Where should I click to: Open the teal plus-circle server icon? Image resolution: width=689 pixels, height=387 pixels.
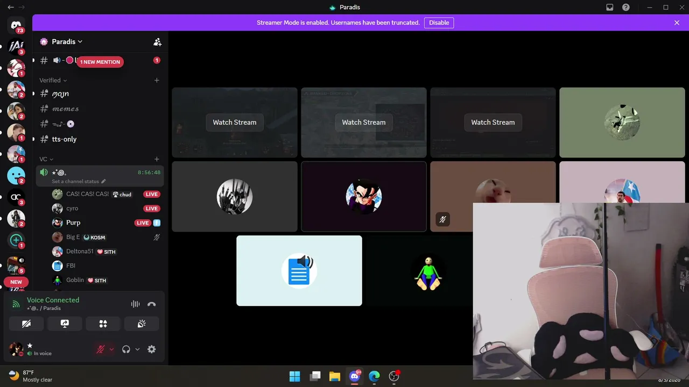point(16,240)
